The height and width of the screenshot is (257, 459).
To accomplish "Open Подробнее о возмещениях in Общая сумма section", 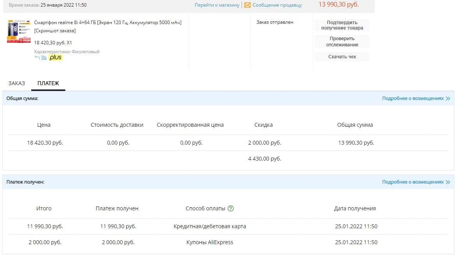I will pos(416,98).
